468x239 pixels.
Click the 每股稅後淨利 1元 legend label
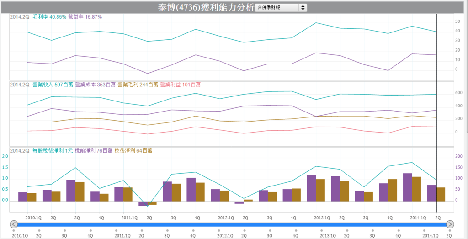(53, 151)
